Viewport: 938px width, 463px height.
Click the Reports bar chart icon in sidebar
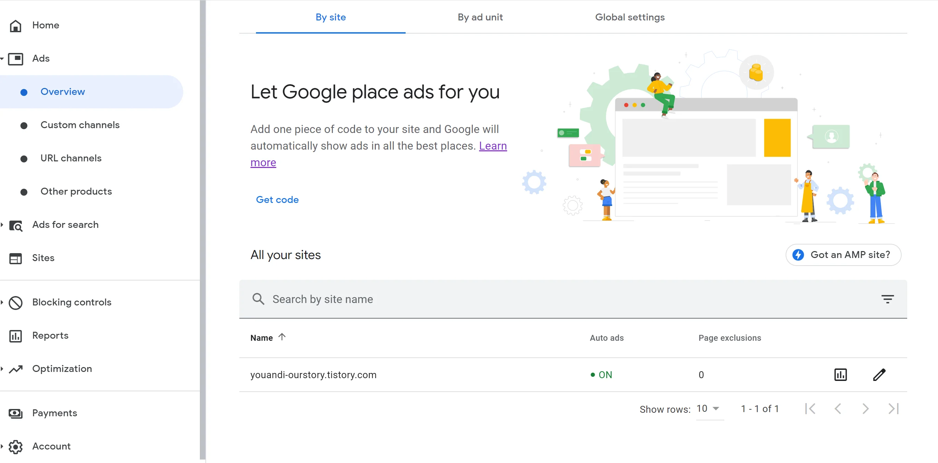click(15, 336)
